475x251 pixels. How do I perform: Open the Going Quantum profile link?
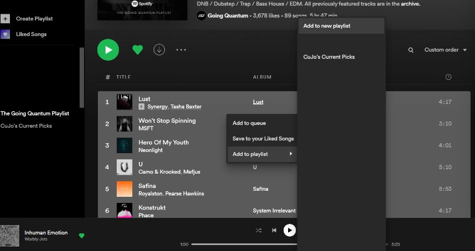pos(227,15)
